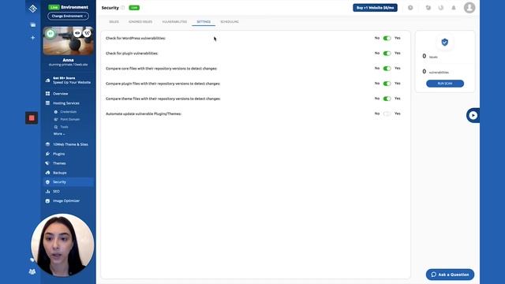Open the websites icon in left rail

[x=33, y=24]
